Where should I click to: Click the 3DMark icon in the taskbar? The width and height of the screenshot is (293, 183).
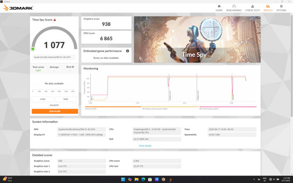click(170, 179)
